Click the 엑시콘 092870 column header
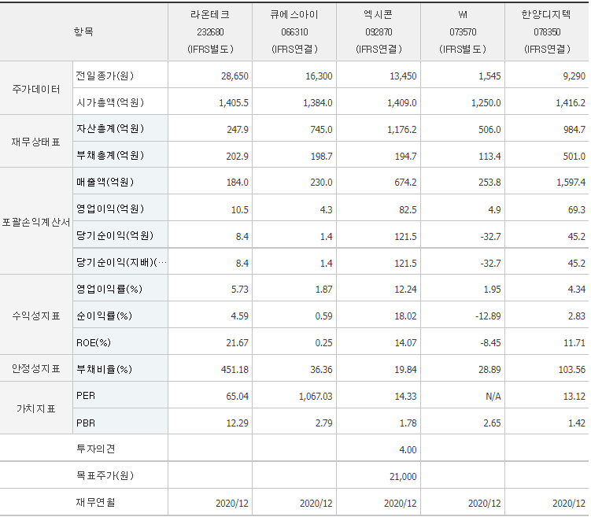Viewport: 591px width, 517px height. click(x=379, y=31)
